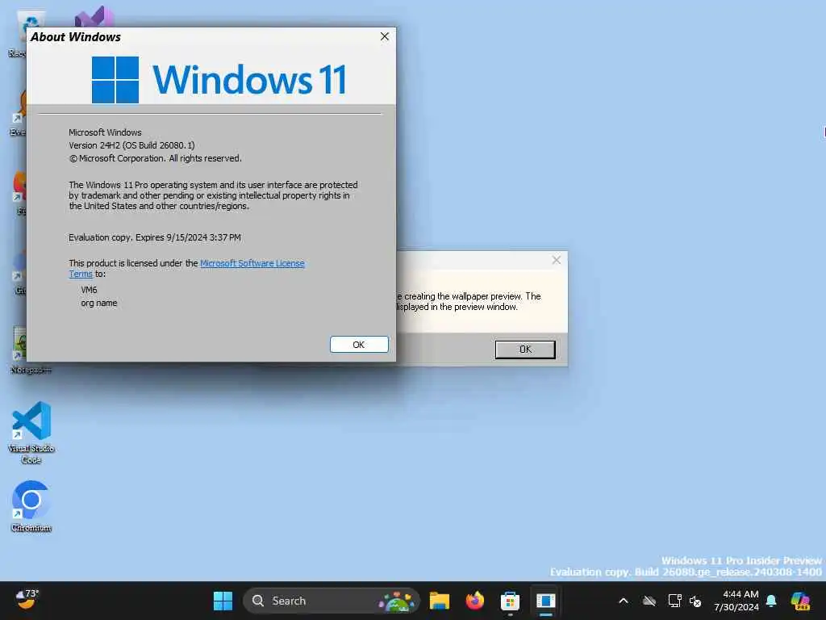826x620 pixels.
Task: Close the About Windows dialog
Action: [385, 36]
